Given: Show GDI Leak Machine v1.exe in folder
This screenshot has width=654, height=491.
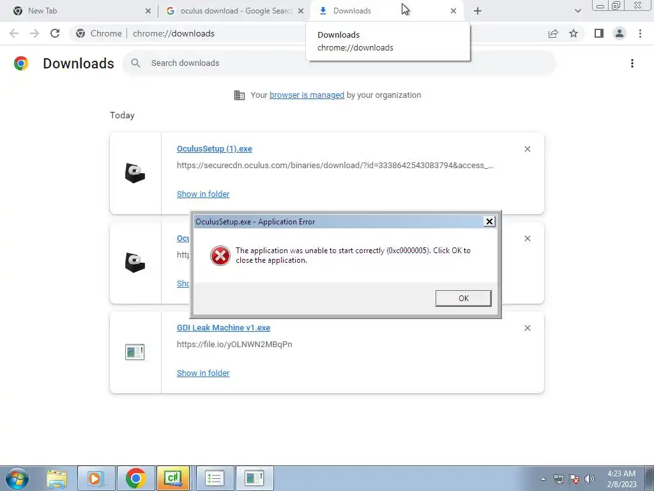Looking at the screenshot, I should [x=203, y=373].
